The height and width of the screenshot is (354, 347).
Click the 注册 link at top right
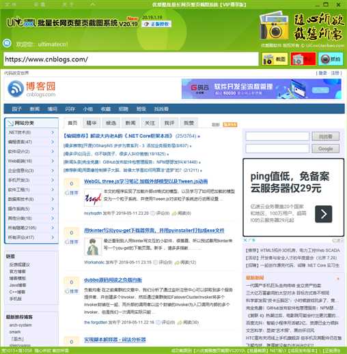pyautogui.click(x=335, y=73)
